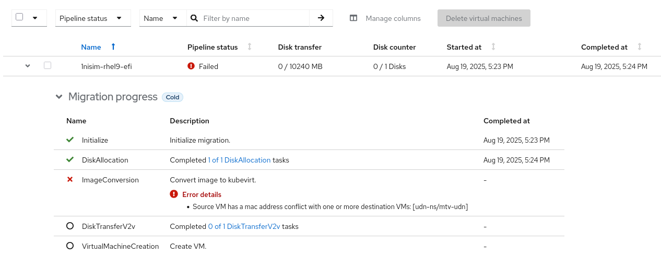Open the bulk select dropdown arrow
Screen dimensions: 661x254
(35, 18)
